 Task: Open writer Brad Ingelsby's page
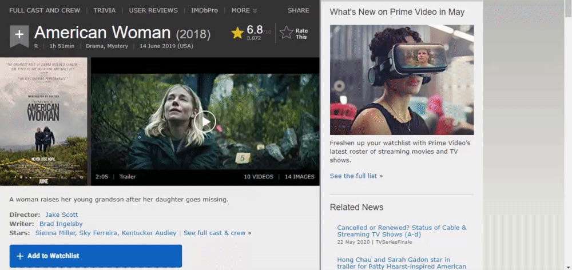coord(61,224)
